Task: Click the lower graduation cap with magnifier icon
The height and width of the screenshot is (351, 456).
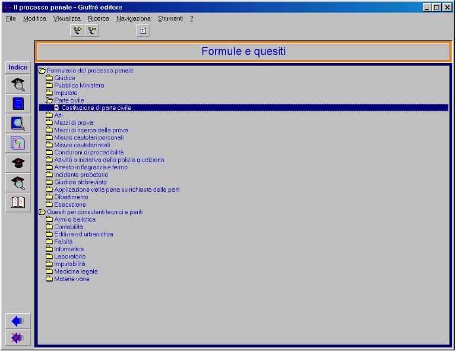Action: point(18,183)
